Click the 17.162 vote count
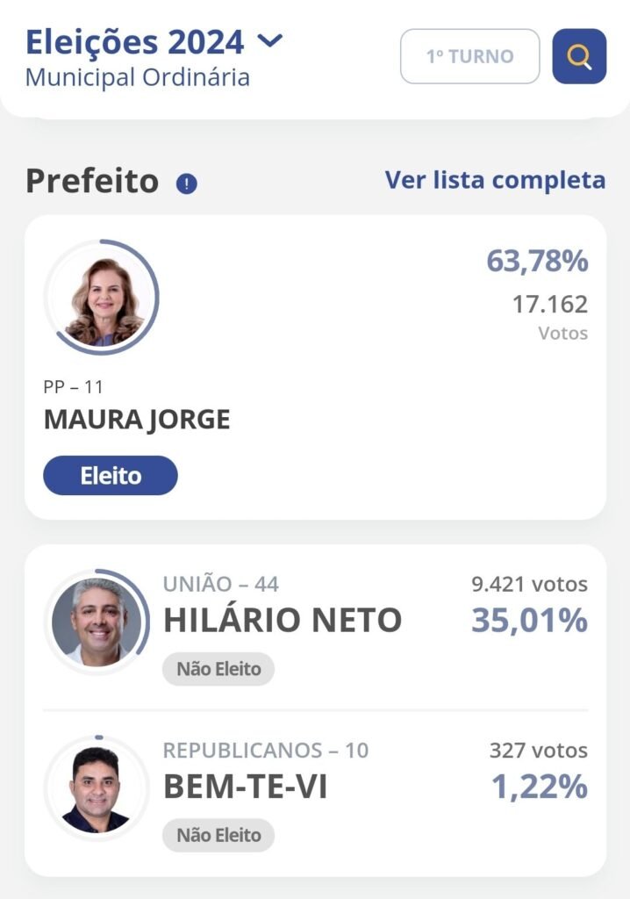Screen dimensions: 630x899 (x=550, y=305)
